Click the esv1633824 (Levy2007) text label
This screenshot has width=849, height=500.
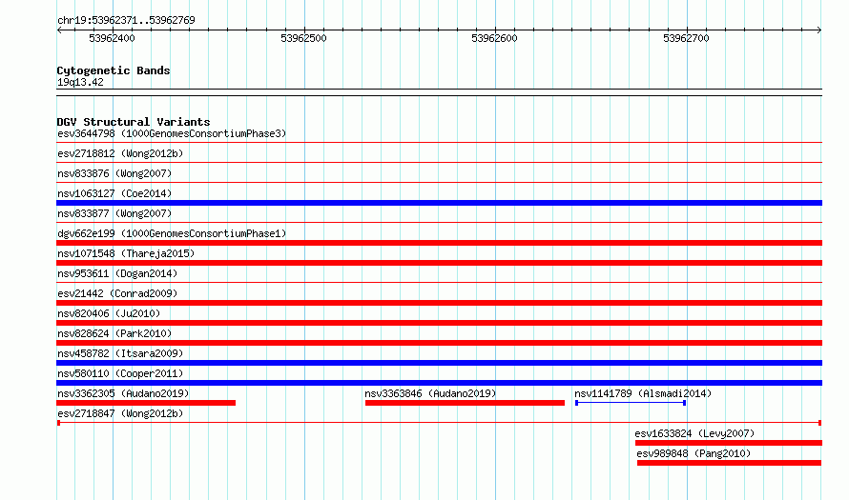pos(694,433)
